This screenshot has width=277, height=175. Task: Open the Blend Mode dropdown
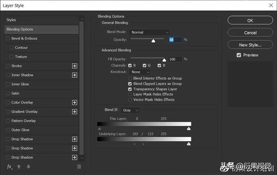tap(150, 32)
